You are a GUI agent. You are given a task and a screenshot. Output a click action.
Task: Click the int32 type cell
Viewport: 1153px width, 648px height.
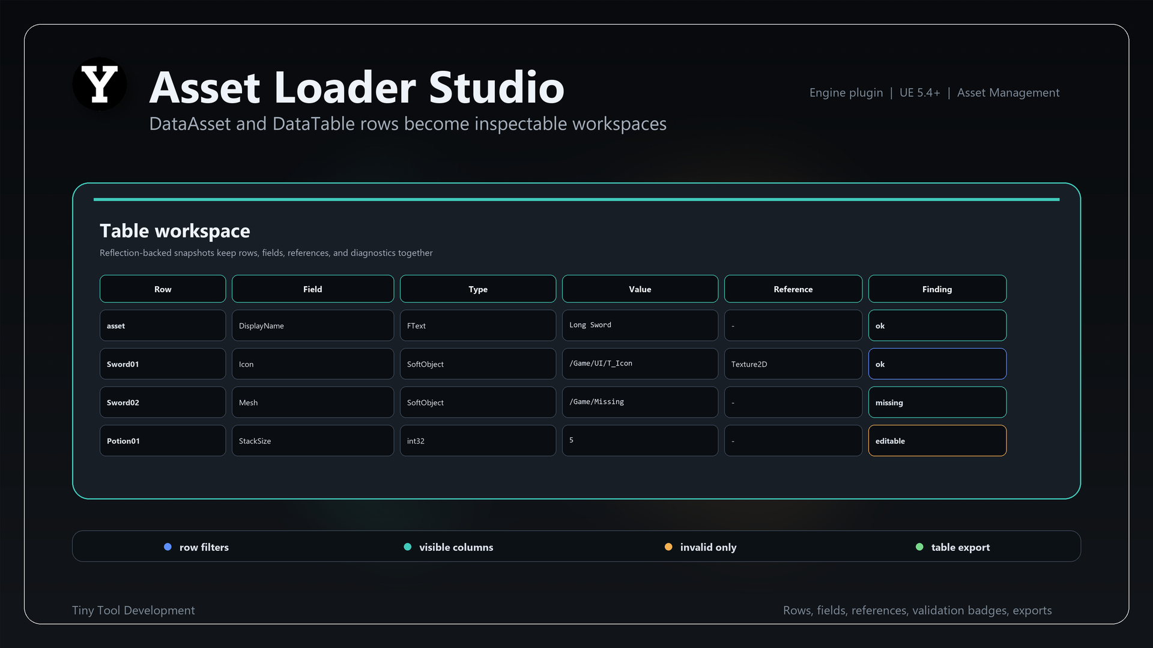click(478, 440)
